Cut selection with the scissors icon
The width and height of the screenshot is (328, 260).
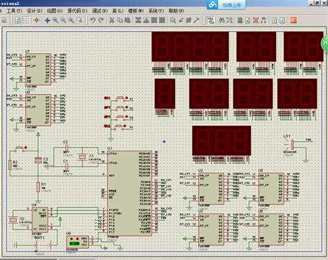pyautogui.click(x=112, y=20)
